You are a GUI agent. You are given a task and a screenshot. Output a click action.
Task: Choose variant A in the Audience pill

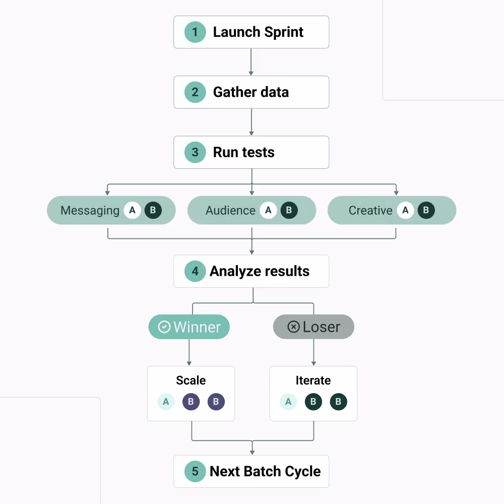click(269, 210)
